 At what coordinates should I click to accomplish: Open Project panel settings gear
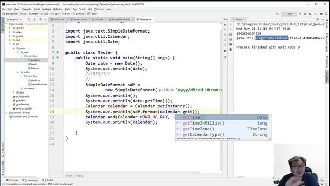pyautogui.click(x=40, y=19)
